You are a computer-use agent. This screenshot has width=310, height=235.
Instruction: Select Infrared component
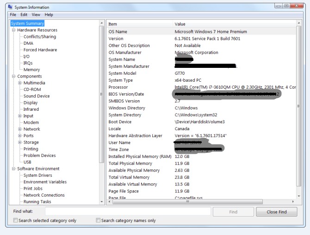coord(31,109)
